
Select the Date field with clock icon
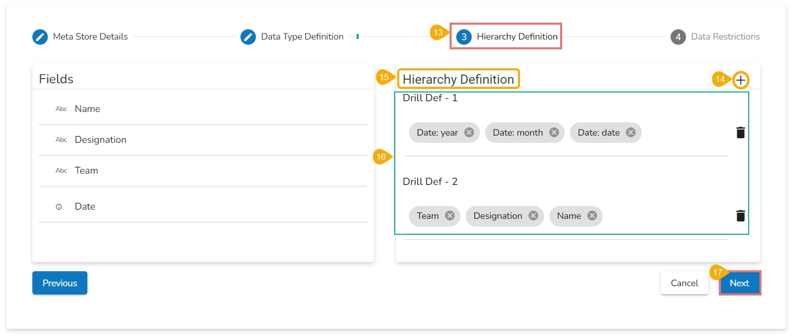[85, 207]
